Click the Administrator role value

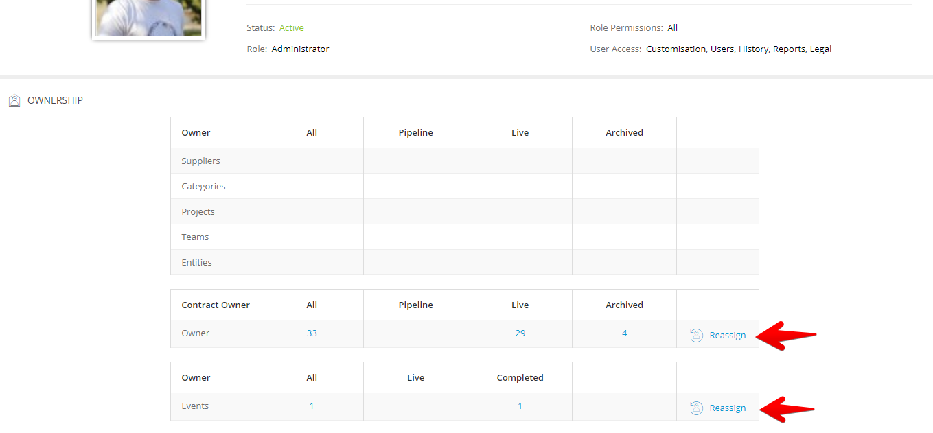(x=300, y=49)
